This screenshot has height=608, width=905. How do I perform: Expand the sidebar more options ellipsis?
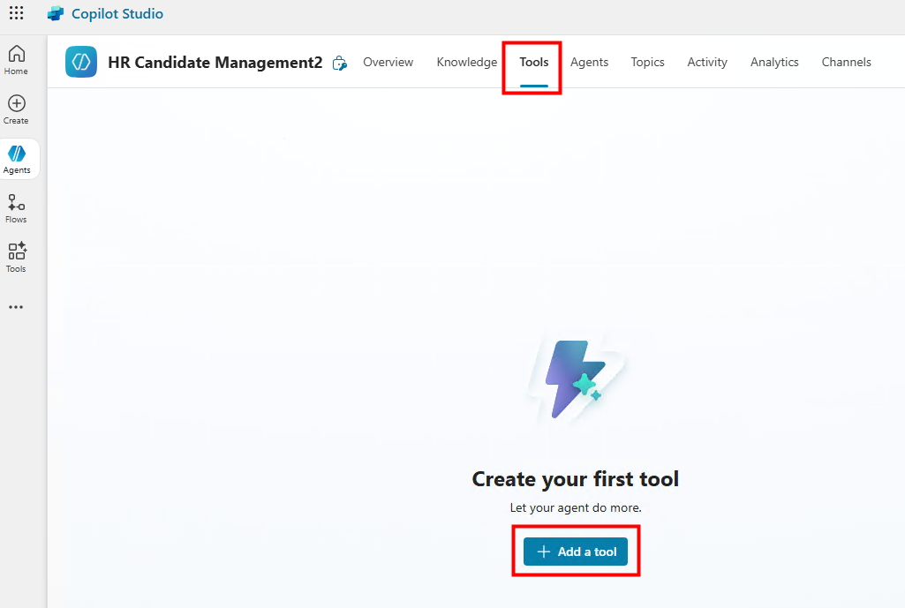tap(16, 307)
